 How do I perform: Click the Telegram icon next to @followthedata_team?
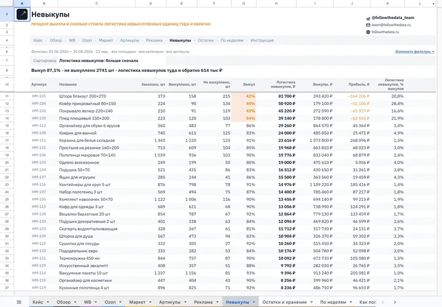point(368,18)
